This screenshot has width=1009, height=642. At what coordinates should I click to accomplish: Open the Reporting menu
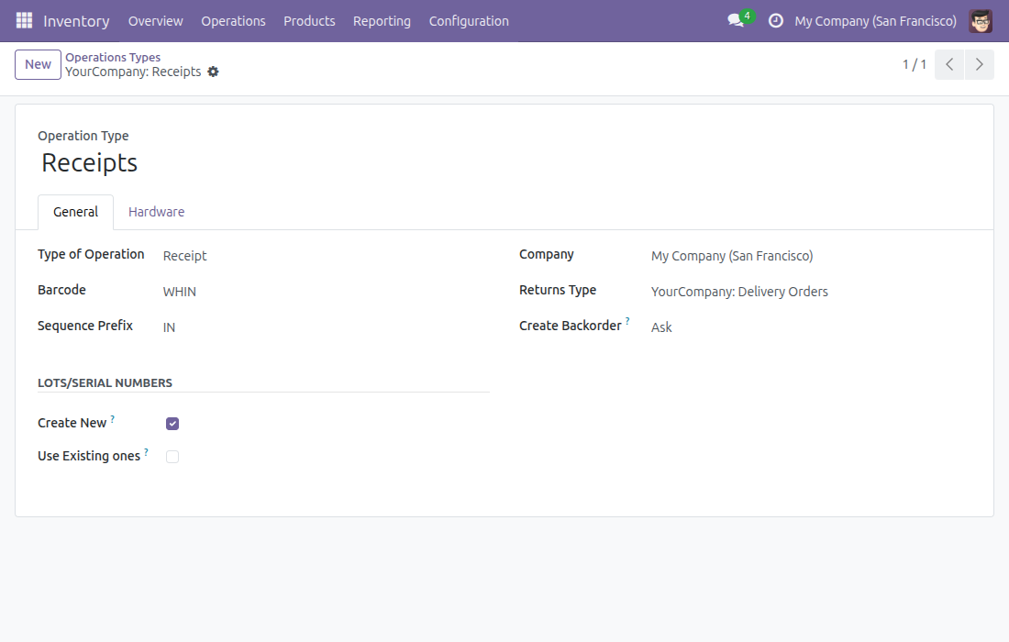[382, 21]
